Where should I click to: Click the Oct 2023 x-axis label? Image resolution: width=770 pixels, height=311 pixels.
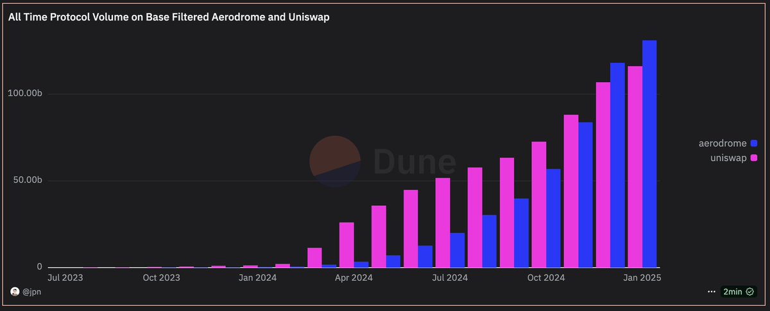(161, 278)
